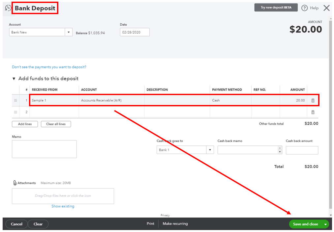This screenshot has width=334, height=232.
Task: Select the drag handle for line 1
Action: point(15,100)
